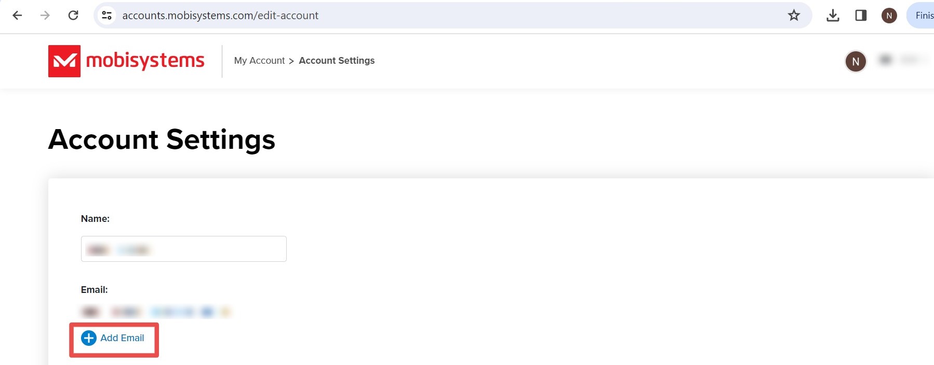Click the mobisystems wordmark text
Image resolution: width=934 pixels, height=365 pixels.
[x=145, y=61]
